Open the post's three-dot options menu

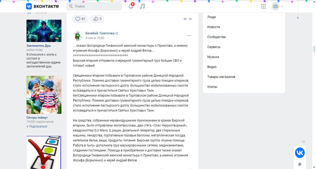click(x=189, y=36)
